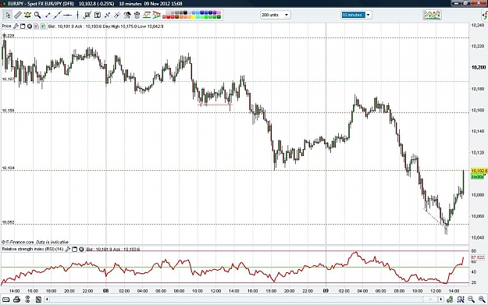Click the keyboard icon in bottom bar
Viewport: 488px width, 305px height.
(6, 300)
